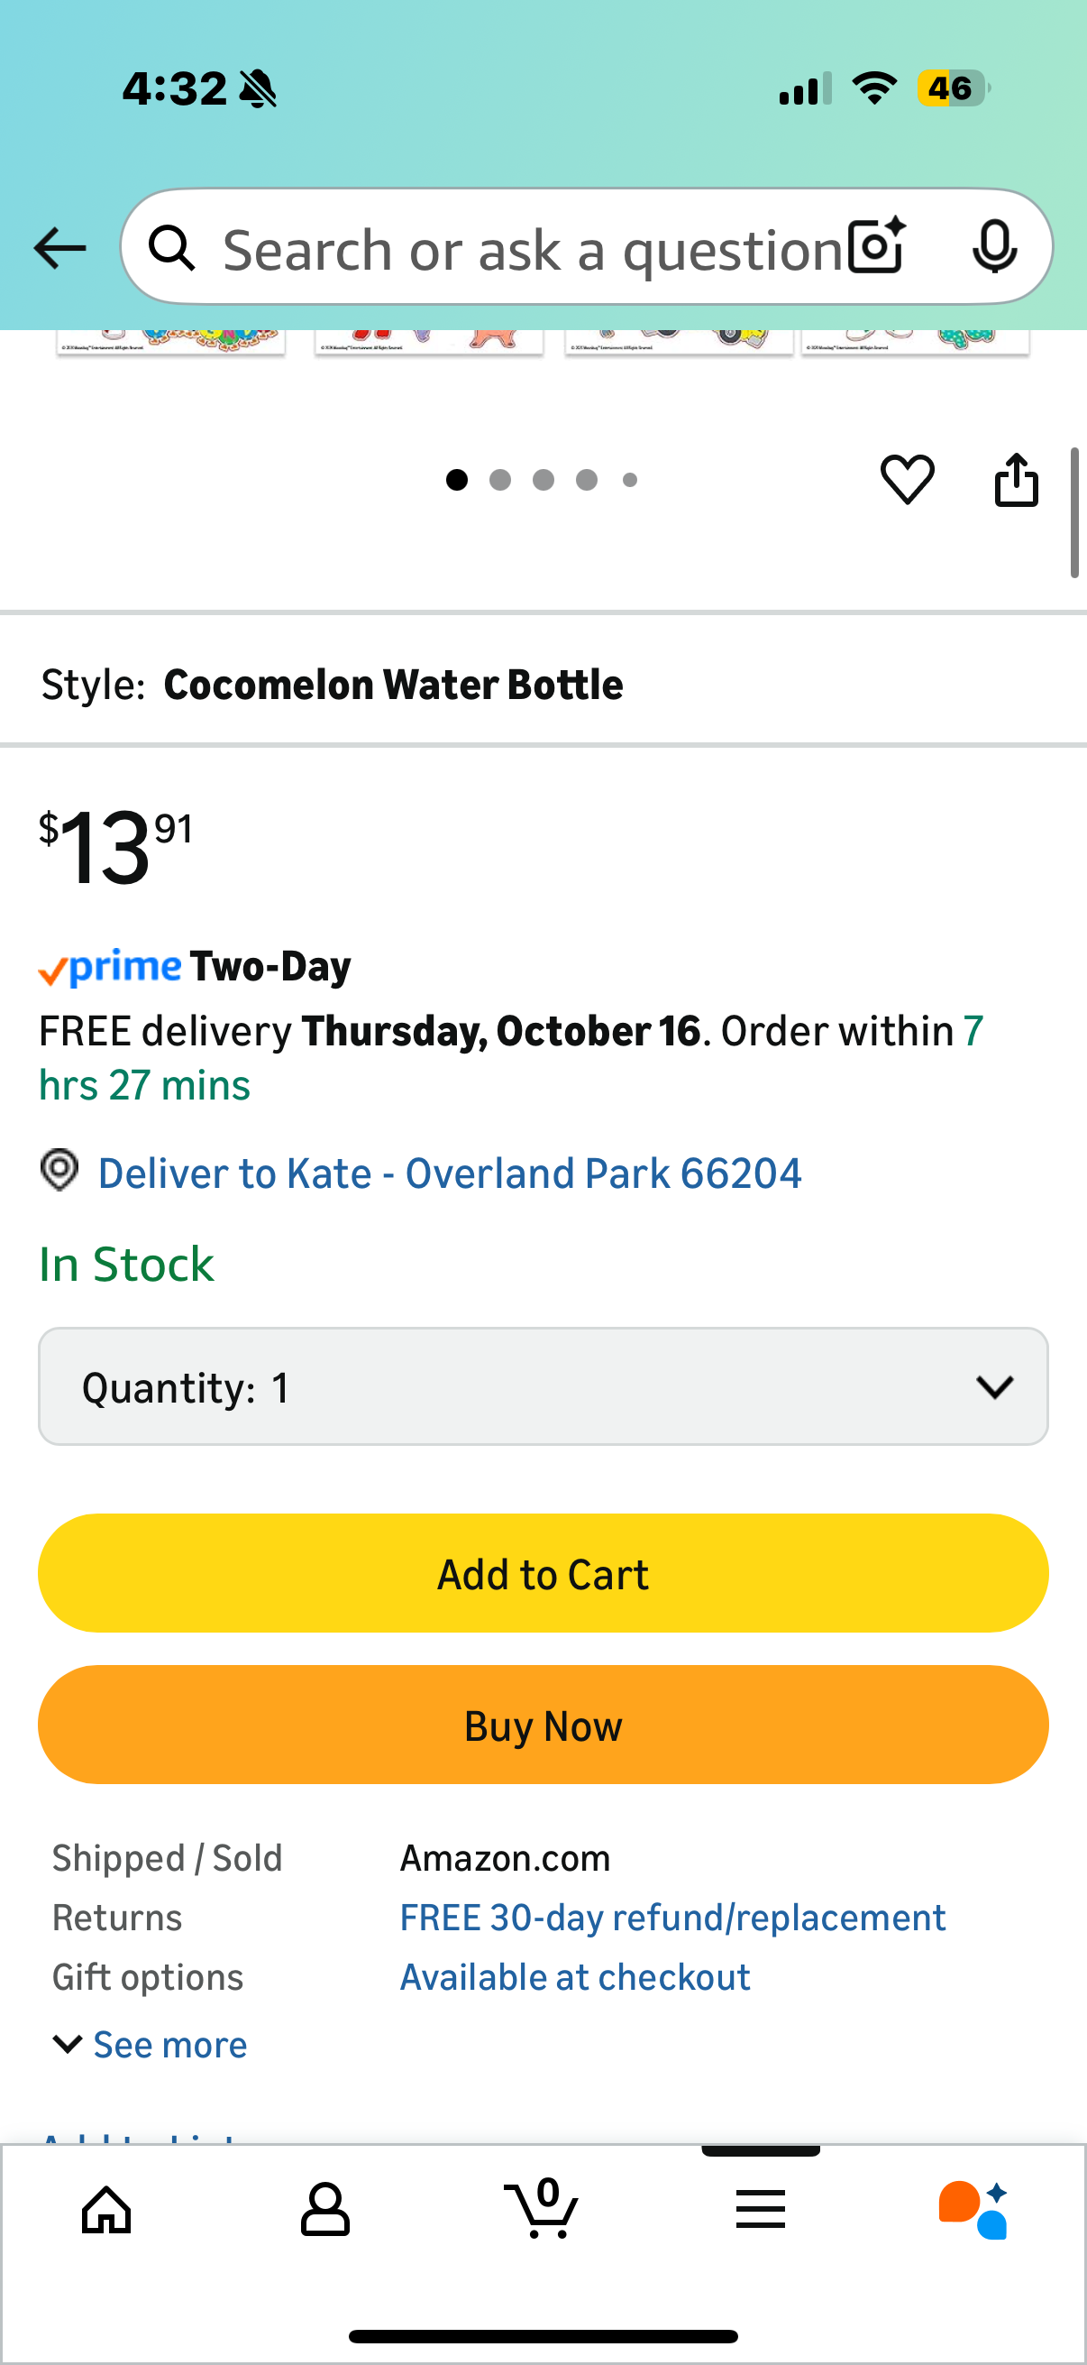Add item to wish list heart
This screenshot has width=1087, height=2365.
(907, 479)
